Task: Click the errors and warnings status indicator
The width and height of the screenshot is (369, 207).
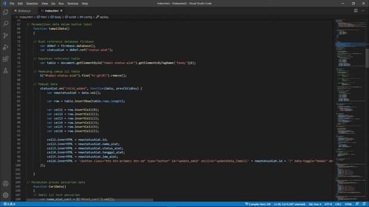Action: [x=9, y=204]
